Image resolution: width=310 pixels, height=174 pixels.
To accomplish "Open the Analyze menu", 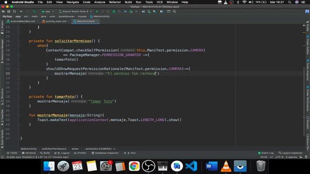I will coord(99,2).
